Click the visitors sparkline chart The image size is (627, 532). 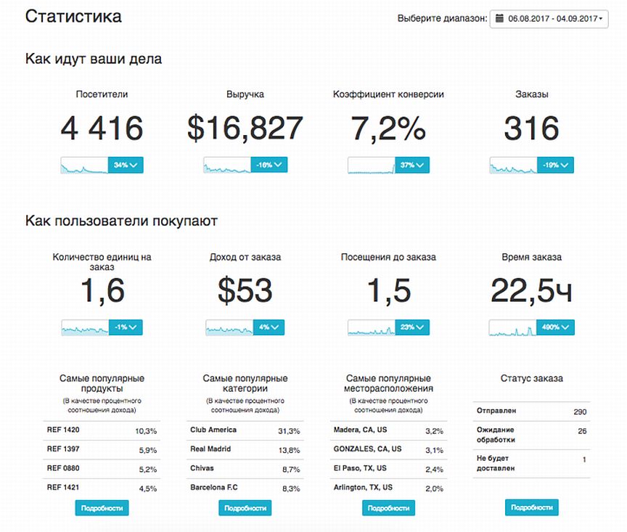[x=84, y=165]
